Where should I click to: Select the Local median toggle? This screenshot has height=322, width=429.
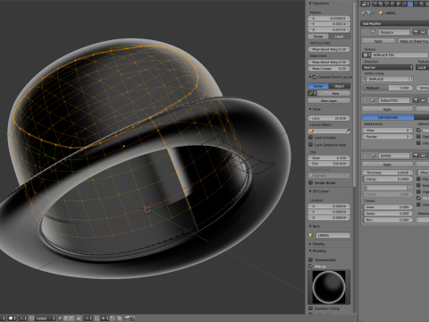pos(340,36)
